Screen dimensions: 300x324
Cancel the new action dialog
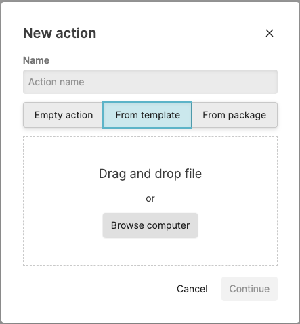coord(192,289)
